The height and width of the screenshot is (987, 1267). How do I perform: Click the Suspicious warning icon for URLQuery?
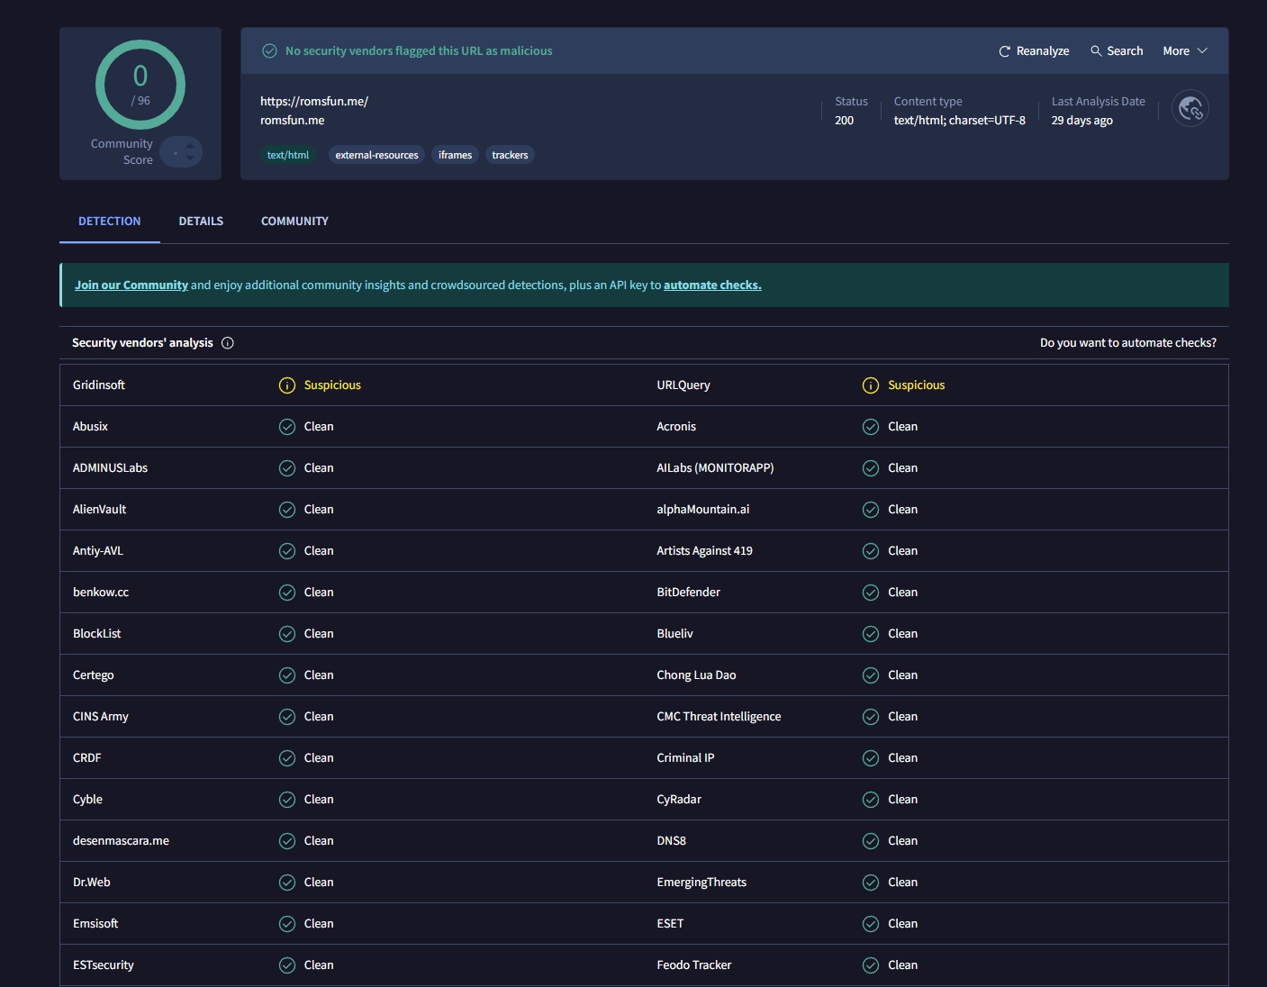[x=871, y=385]
